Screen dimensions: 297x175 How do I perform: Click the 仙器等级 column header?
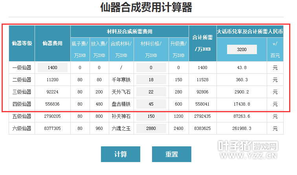[x=22, y=43]
